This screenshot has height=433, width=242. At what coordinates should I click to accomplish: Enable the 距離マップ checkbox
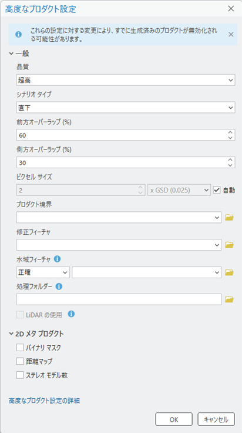point(20,361)
